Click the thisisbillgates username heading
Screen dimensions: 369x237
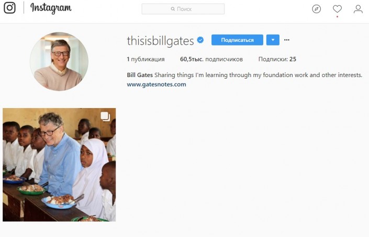(160, 41)
